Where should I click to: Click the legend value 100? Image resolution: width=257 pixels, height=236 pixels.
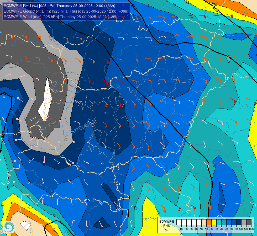tap(251, 229)
